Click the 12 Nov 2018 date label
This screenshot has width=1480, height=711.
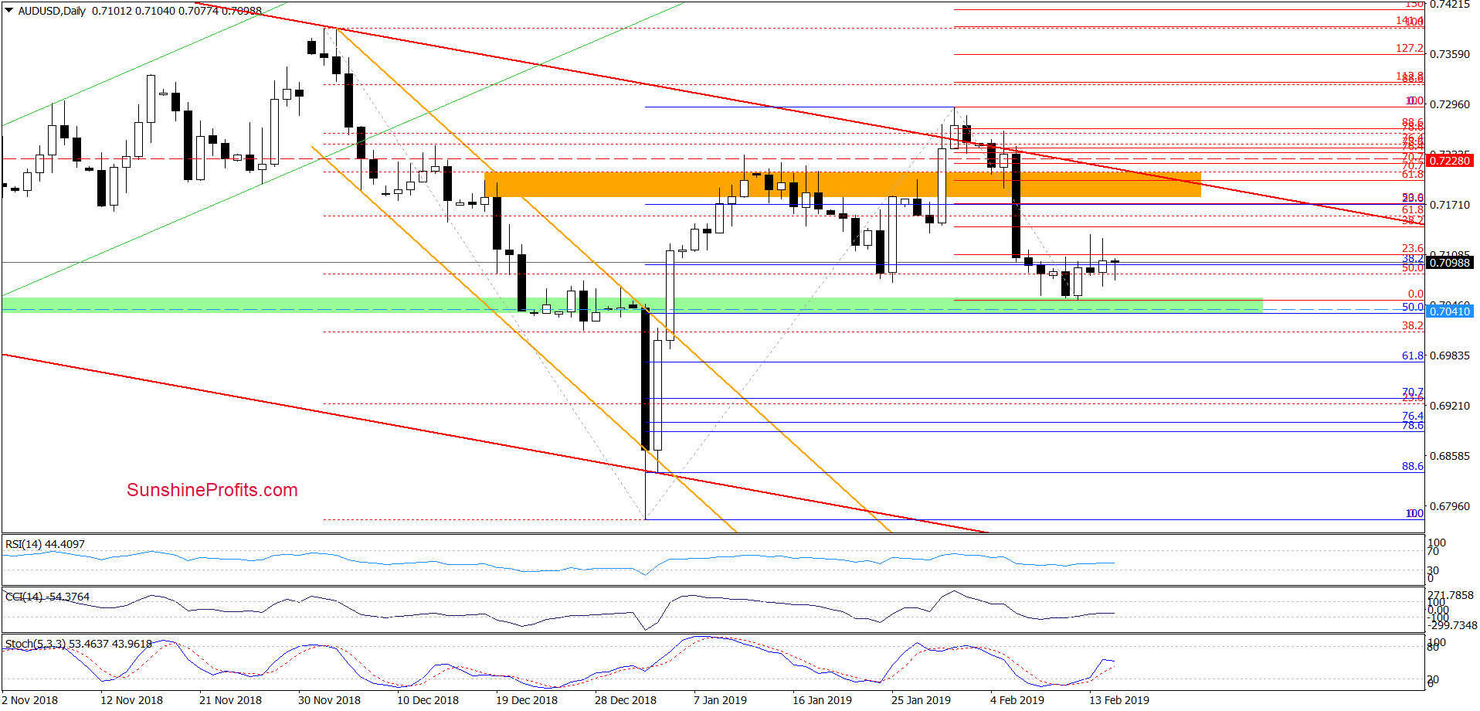[131, 700]
